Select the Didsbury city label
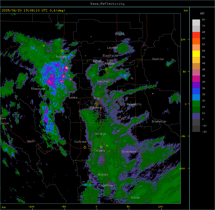The image size is (215, 210). [x=96, y=107]
